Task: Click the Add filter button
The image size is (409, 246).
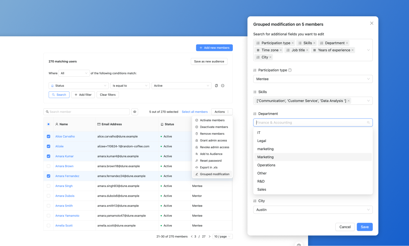Action: tap(83, 95)
